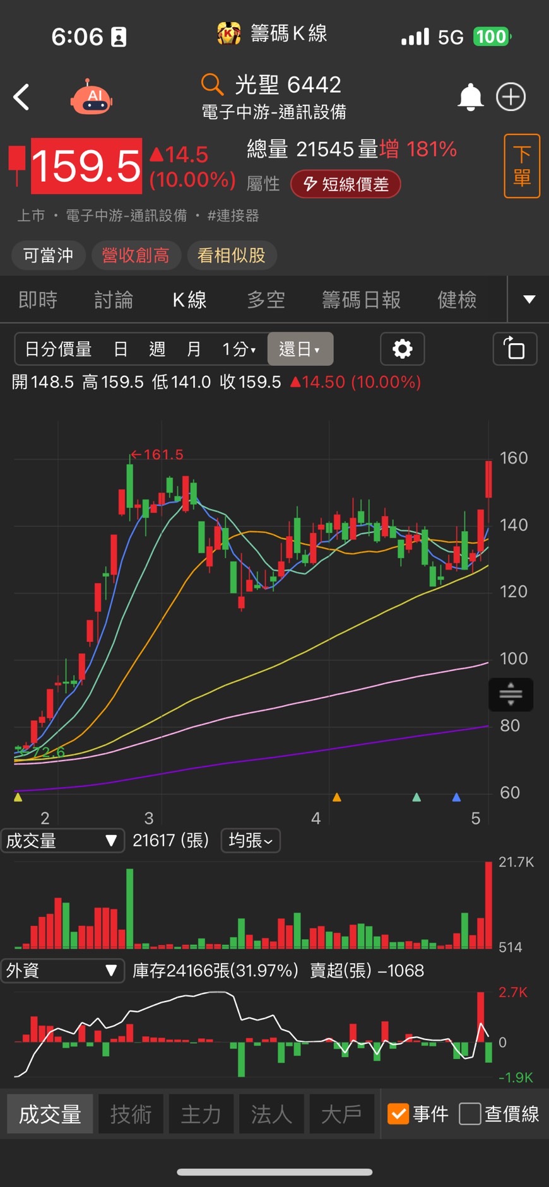Enable the 查價線 checkbox

[x=470, y=1114]
